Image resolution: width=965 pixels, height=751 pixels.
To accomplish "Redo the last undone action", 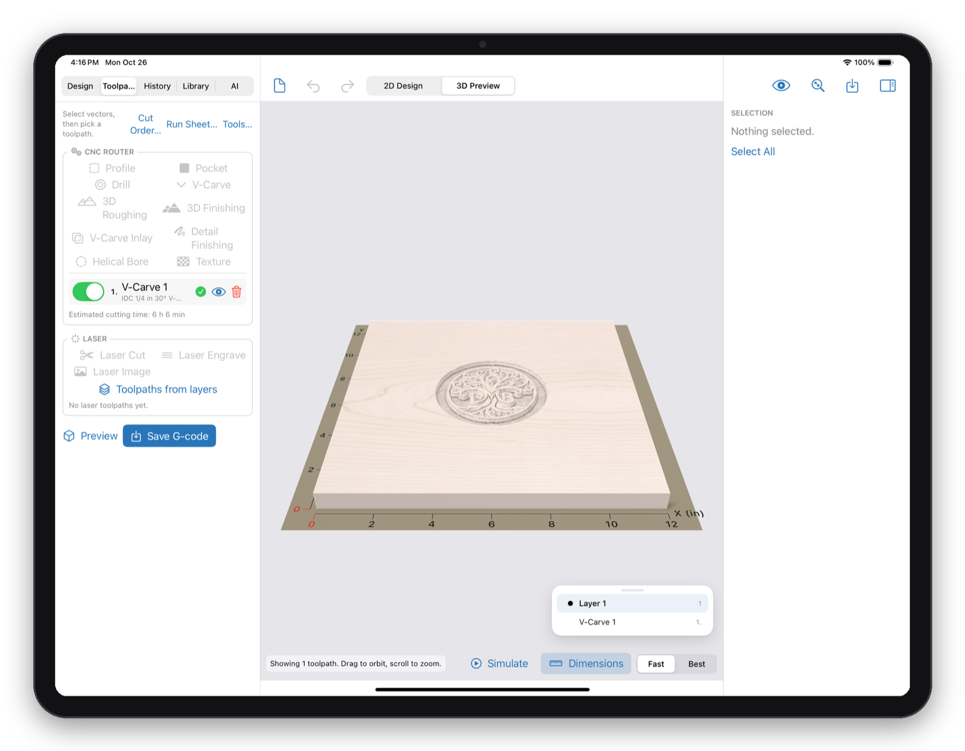I will coord(347,86).
